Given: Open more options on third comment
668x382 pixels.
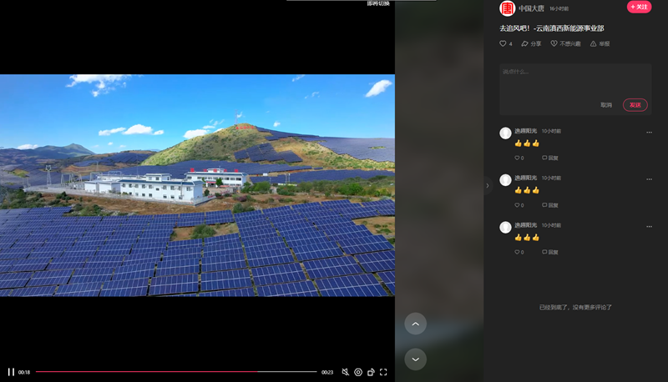Looking at the screenshot, I should [649, 225].
